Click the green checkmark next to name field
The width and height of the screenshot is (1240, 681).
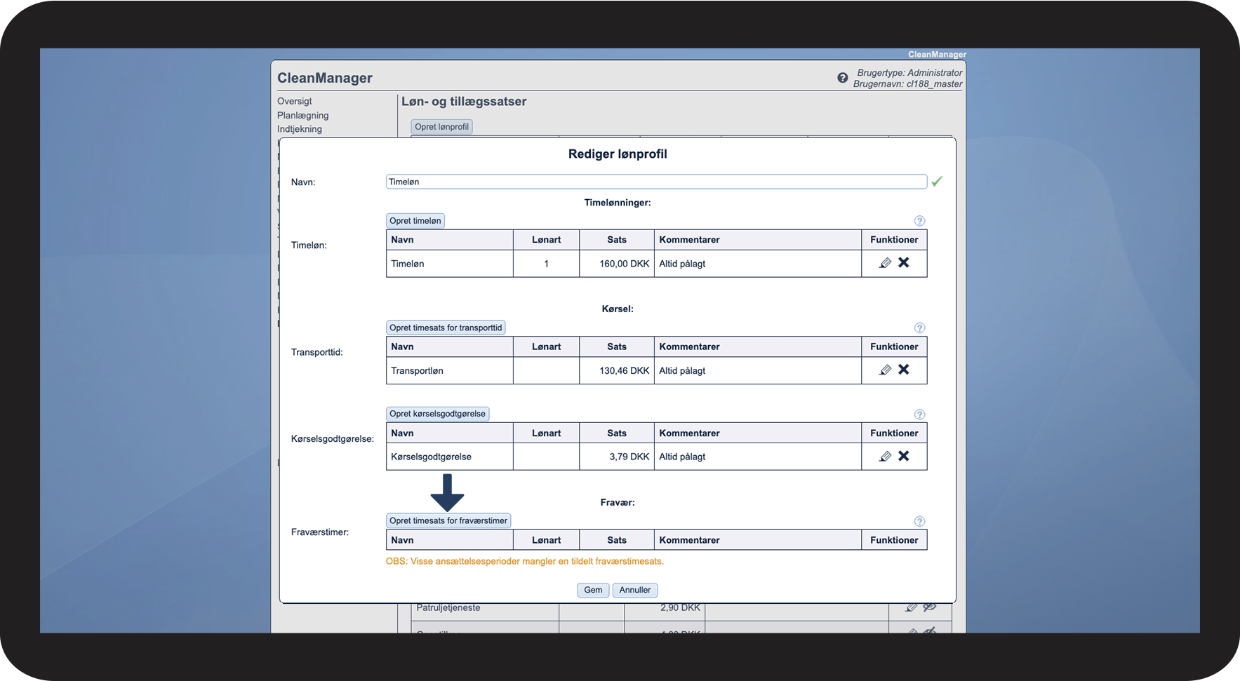936,182
